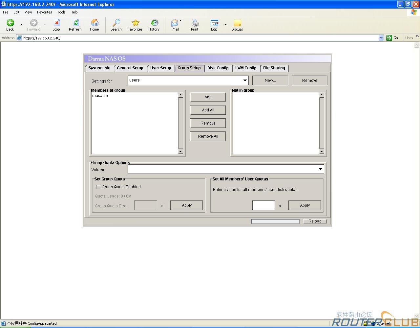
Task: Switch to the System Info tab
Action: [99, 68]
